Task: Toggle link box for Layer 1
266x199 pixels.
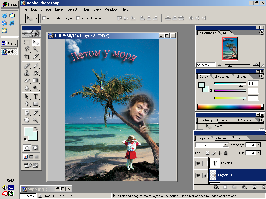Action: 205,163
